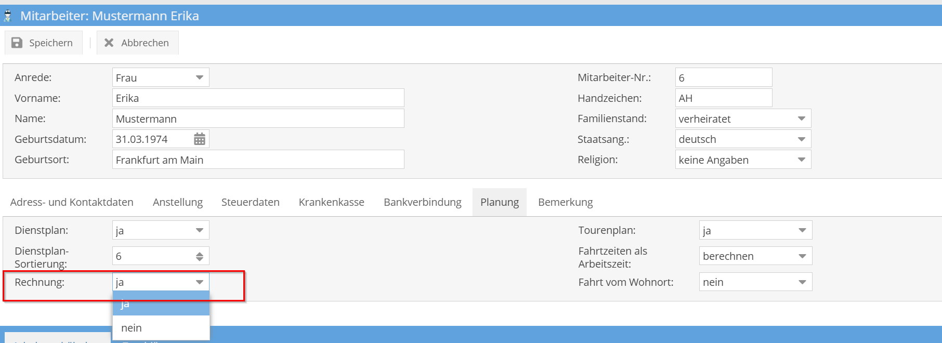Click the Abbrechen button
942x343 pixels.
pyautogui.click(x=137, y=43)
